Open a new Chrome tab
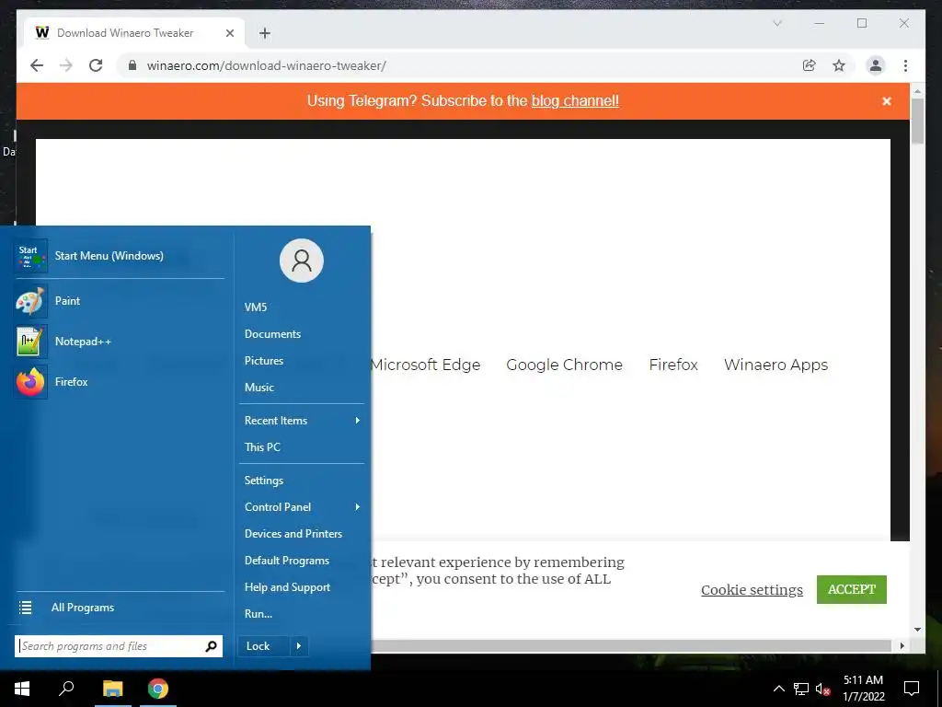942x707 pixels. pyautogui.click(x=265, y=33)
